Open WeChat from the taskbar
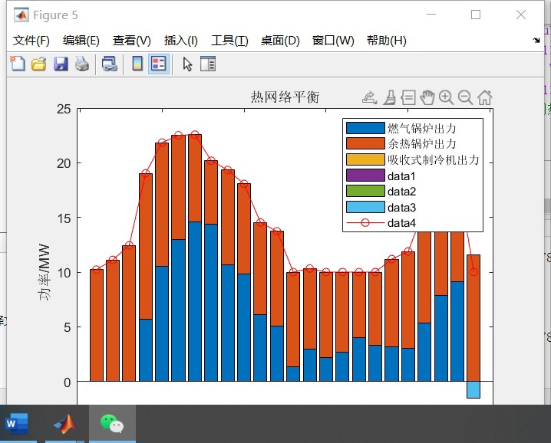The width and height of the screenshot is (551, 443). (112, 424)
